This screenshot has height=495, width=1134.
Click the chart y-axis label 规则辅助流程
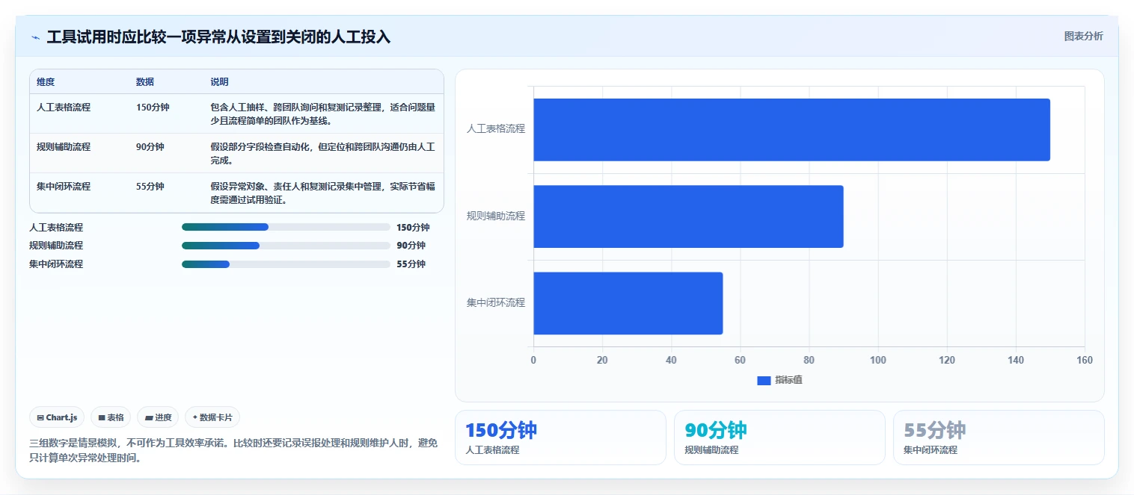coord(496,216)
